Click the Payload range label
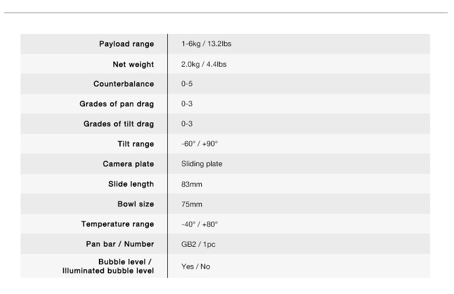 click(126, 44)
